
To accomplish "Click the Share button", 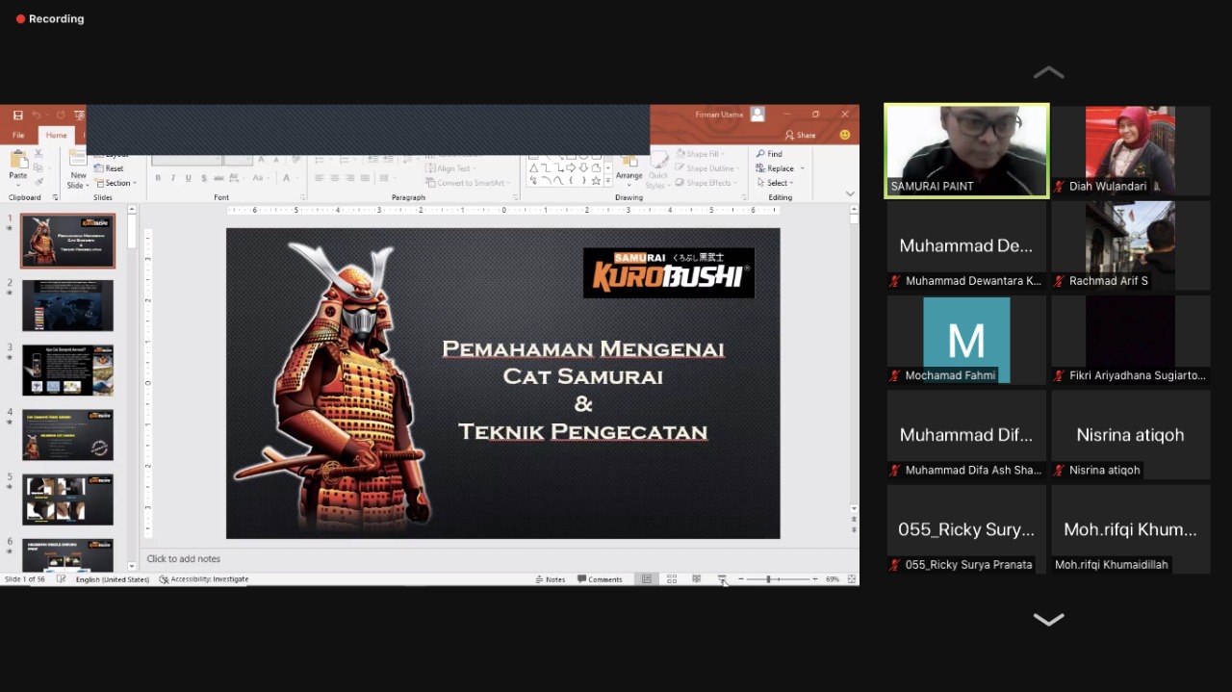I will pos(800,136).
